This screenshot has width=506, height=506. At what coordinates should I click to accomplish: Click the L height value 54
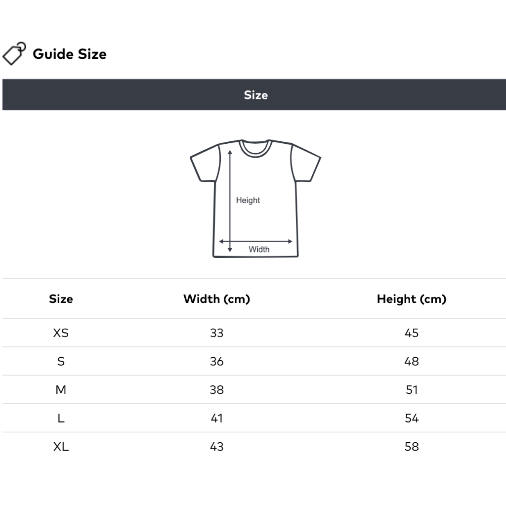click(411, 419)
